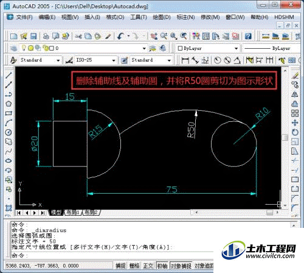Click the Plot (print) icon
The image size is (304, 273).
tap(46, 36)
